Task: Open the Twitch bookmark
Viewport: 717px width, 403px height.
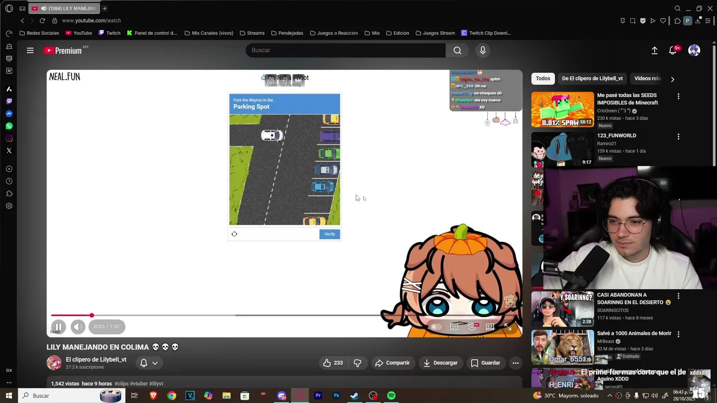Action: [x=109, y=33]
